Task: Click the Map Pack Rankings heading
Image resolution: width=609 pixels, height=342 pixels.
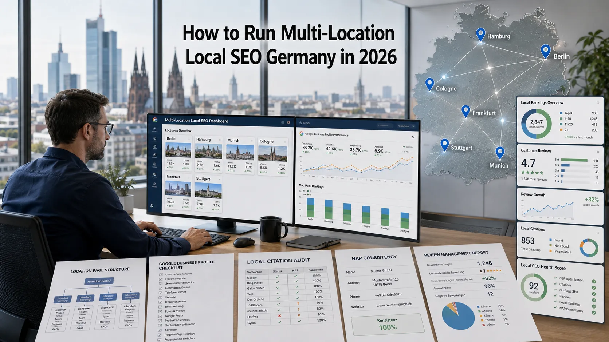Action: point(311,186)
